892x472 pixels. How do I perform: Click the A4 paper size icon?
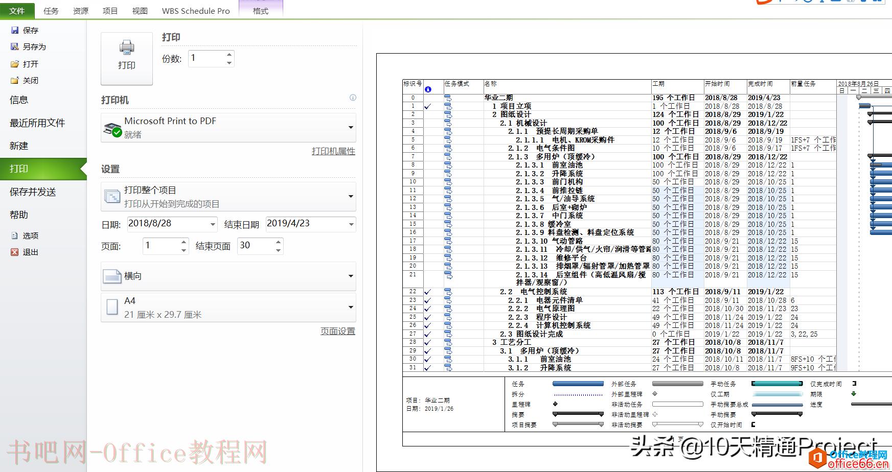tap(112, 307)
